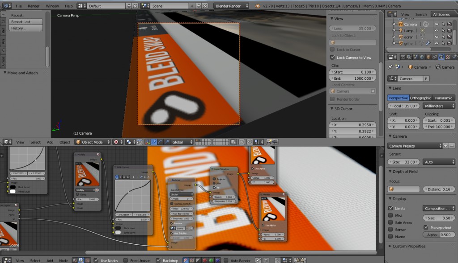Open the Render menu in the top bar
458x263 pixels.
(x=33, y=6)
